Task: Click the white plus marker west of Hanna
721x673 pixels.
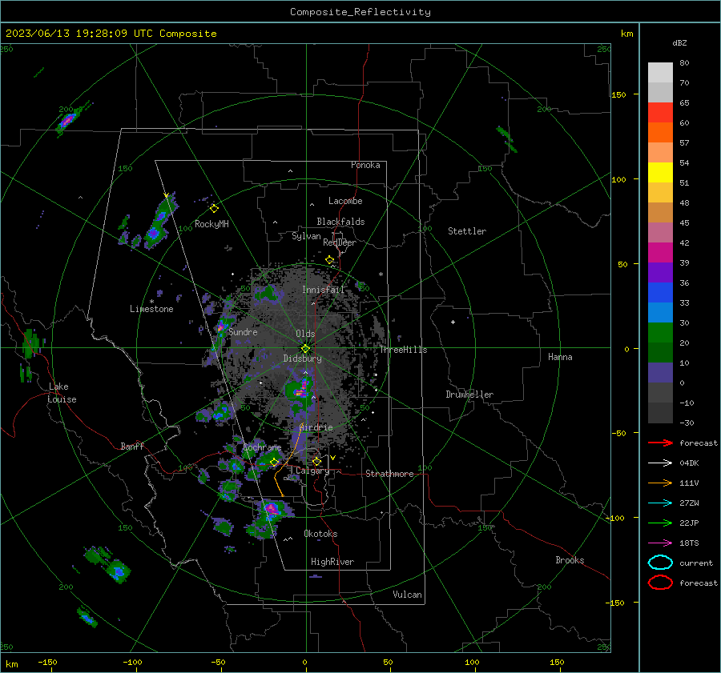Action: (x=453, y=322)
